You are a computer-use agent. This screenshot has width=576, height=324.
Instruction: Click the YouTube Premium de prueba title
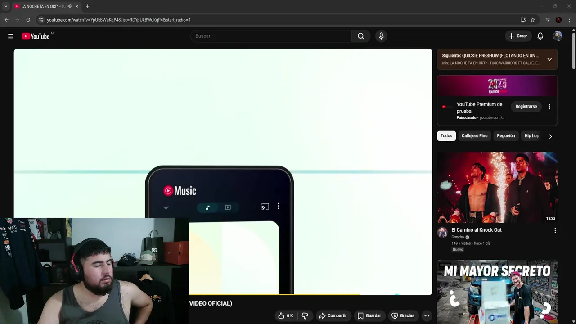(479, 108)
